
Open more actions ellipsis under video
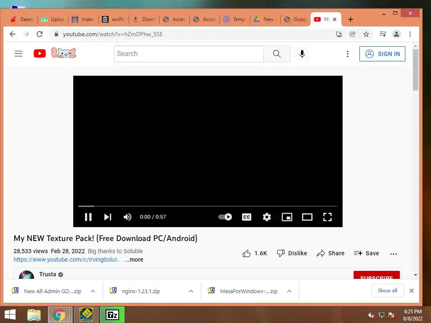(394, 254)
